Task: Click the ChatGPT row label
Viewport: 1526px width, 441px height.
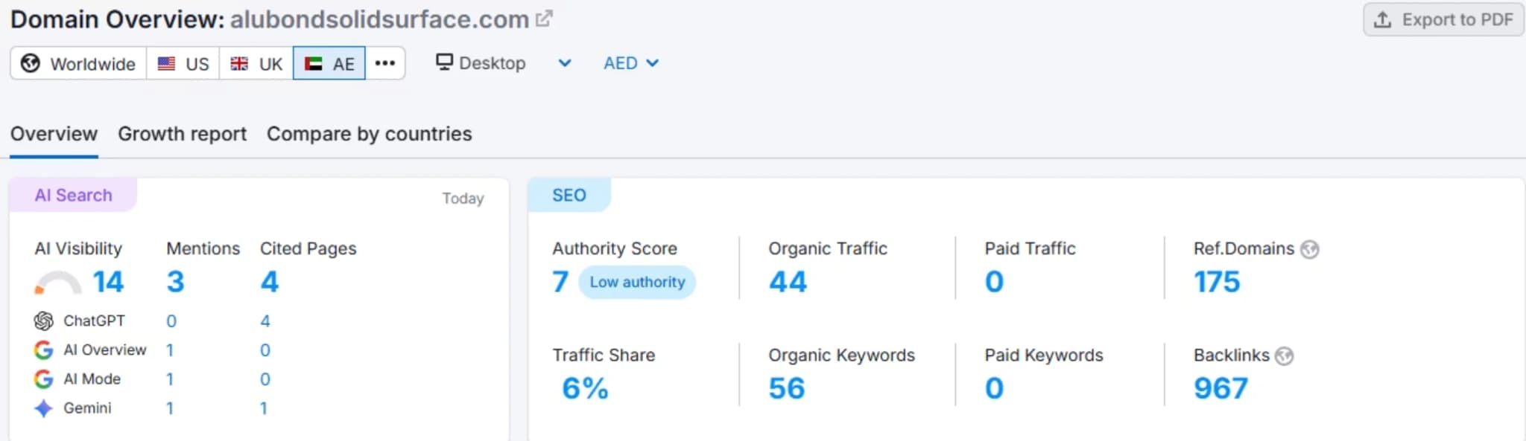Action: point(94,321)
